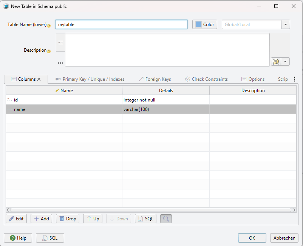Add a new column with the Add button
Viewport: 303px width, 246px height.
41,218
